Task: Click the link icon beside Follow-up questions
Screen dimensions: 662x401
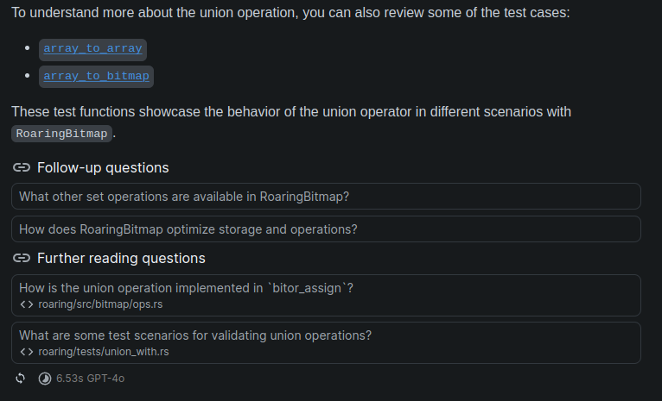Action: pyautogui.click(x=22, y=168)
